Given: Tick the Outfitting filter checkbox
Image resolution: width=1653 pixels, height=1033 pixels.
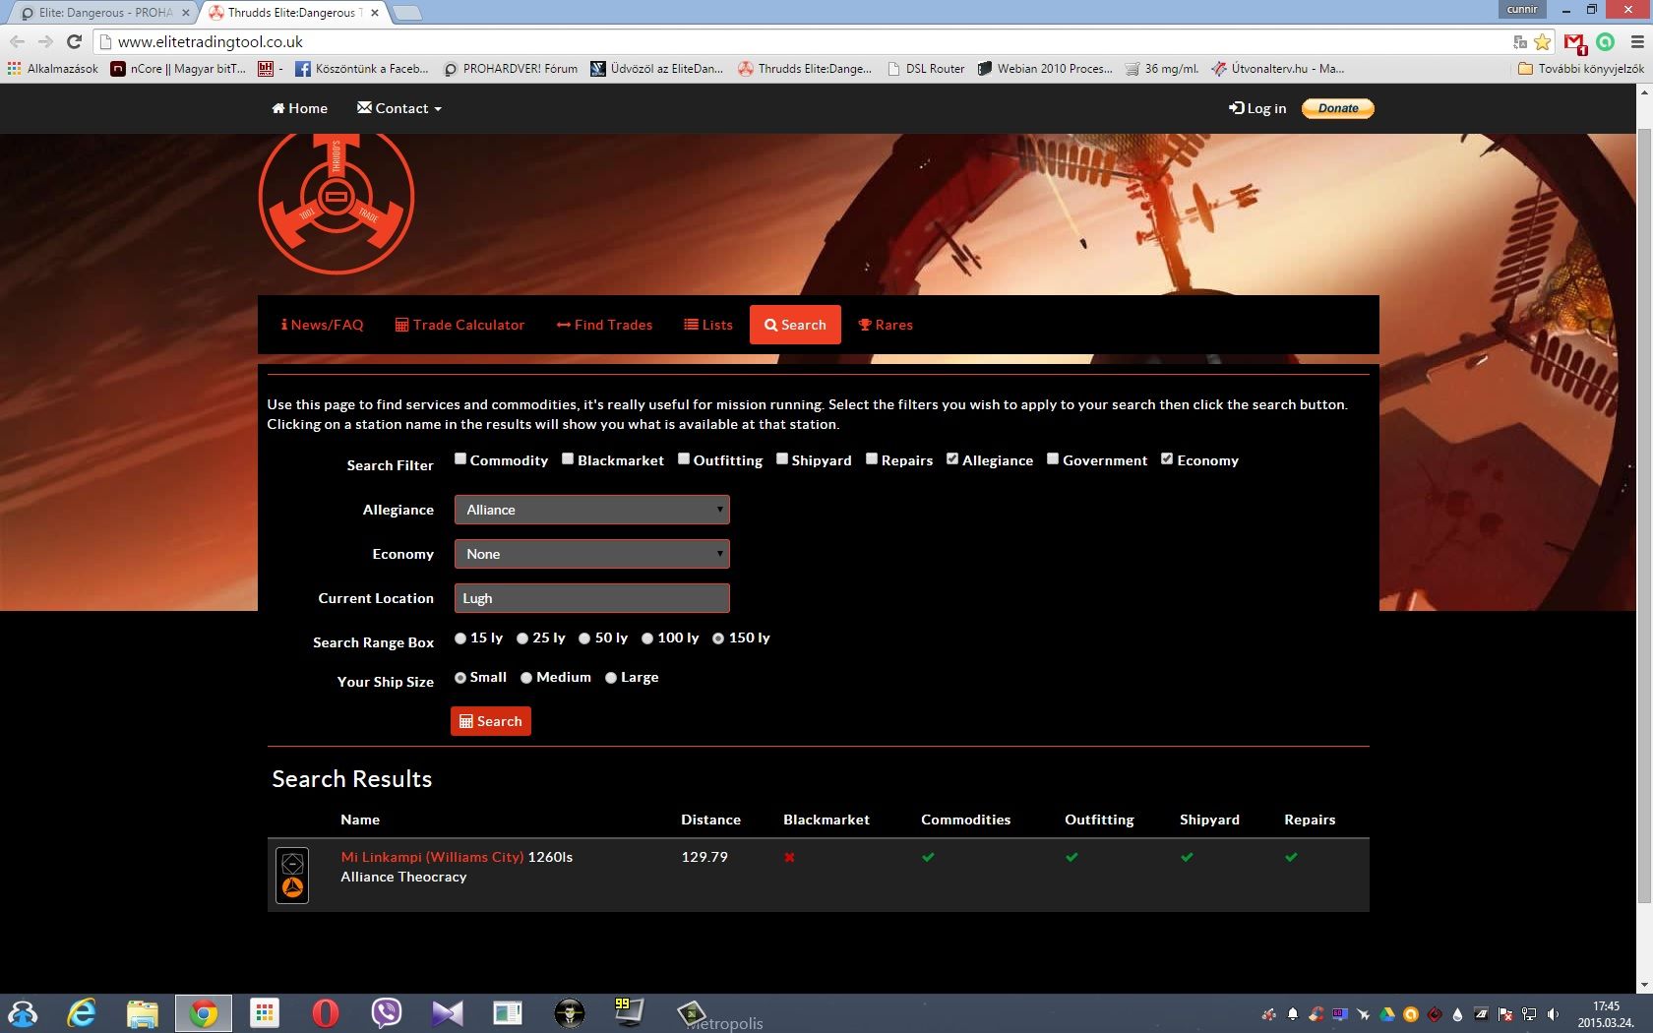Looking at the screenshot, I should [684, 458].
